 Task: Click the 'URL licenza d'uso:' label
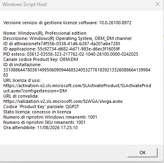[x=22, y=80]
